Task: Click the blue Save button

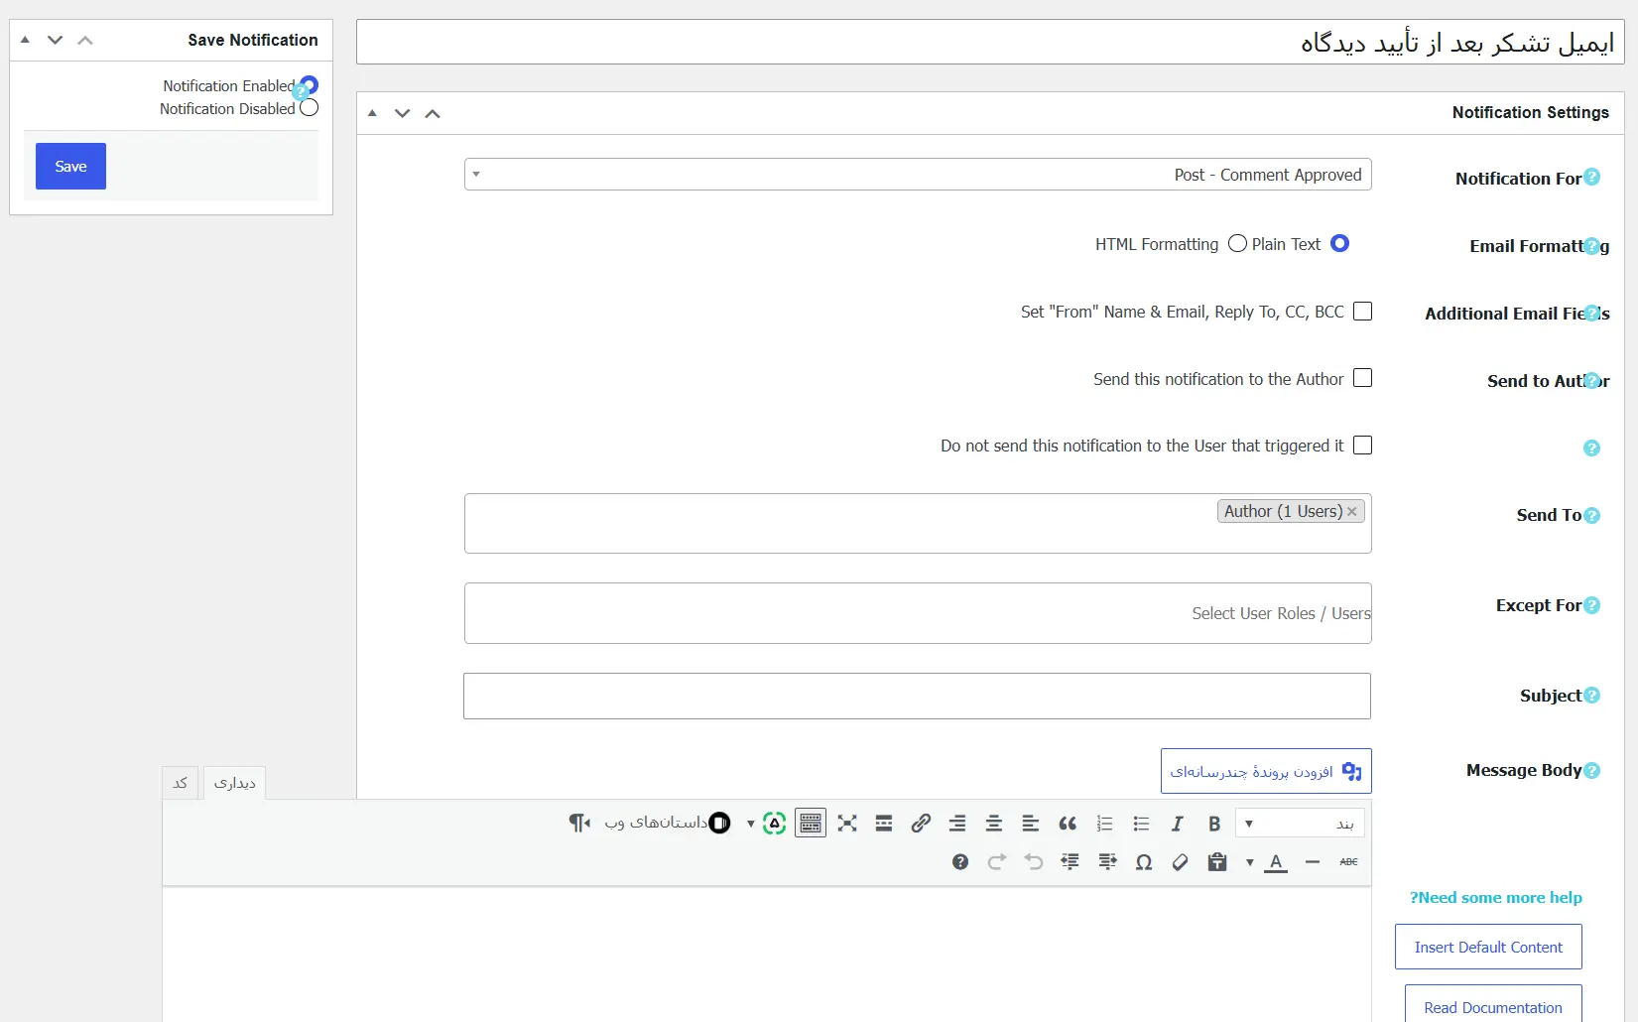Action: [x=70, y=167]
